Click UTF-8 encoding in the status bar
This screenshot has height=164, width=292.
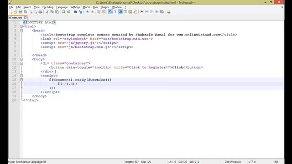[252, 162]
